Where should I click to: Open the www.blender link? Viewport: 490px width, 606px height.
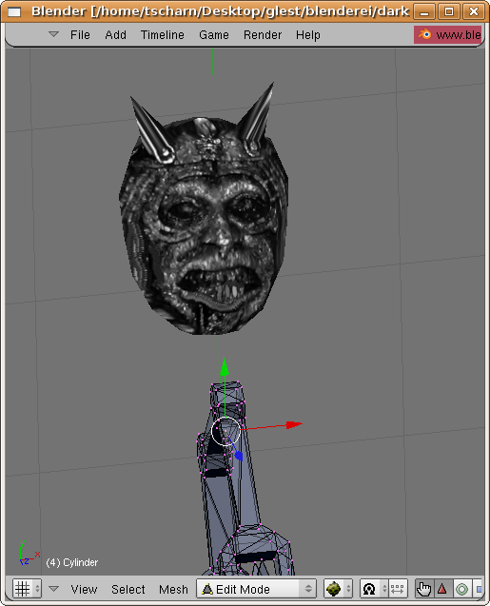click(448, 35)
